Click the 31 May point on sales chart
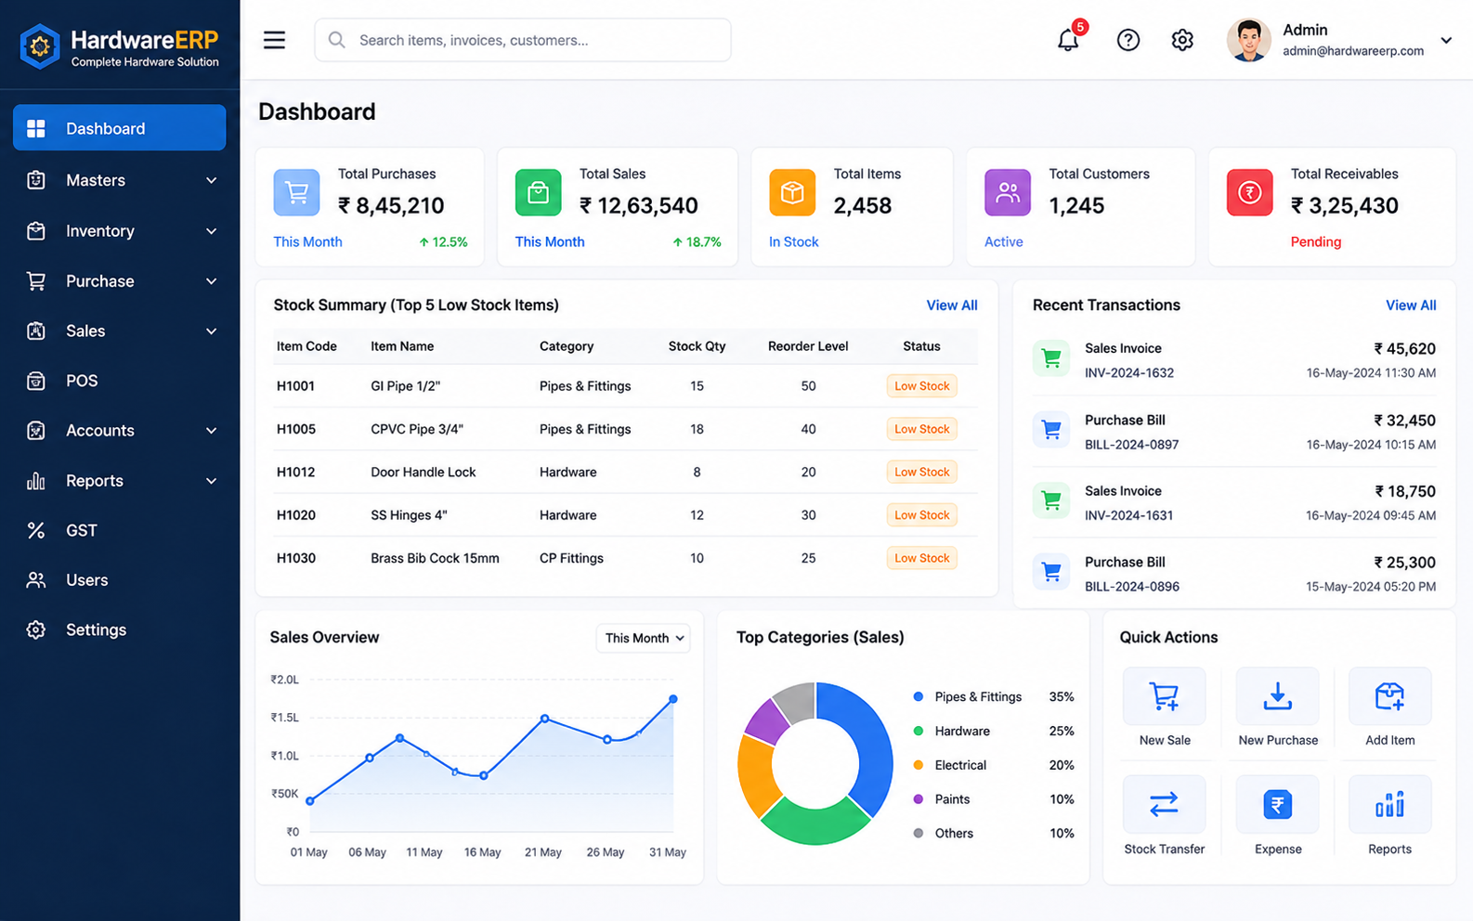1473x921 pixels. 673,699
